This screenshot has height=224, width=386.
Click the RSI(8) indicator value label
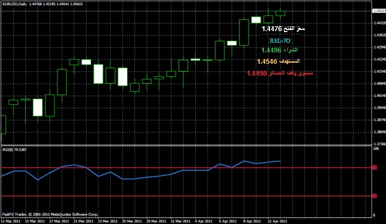coord(15,150)
